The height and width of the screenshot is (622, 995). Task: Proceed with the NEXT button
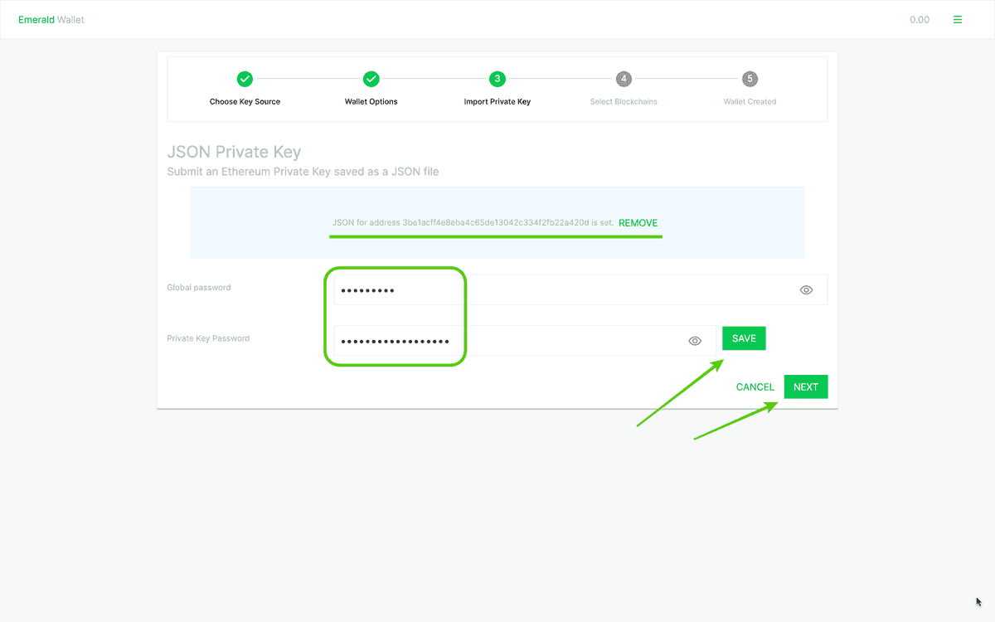pos(805,387)
